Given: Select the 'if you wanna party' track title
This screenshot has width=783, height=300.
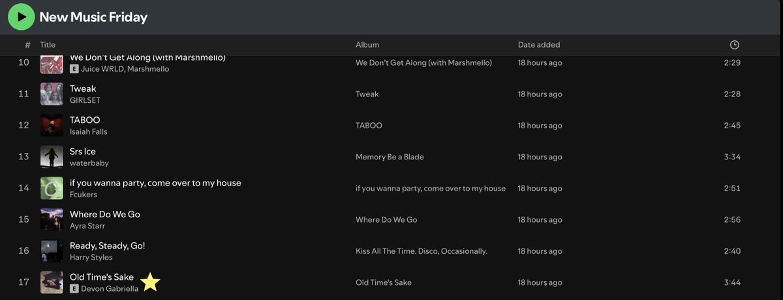Looking at the screenshot, I should (155, 183).
